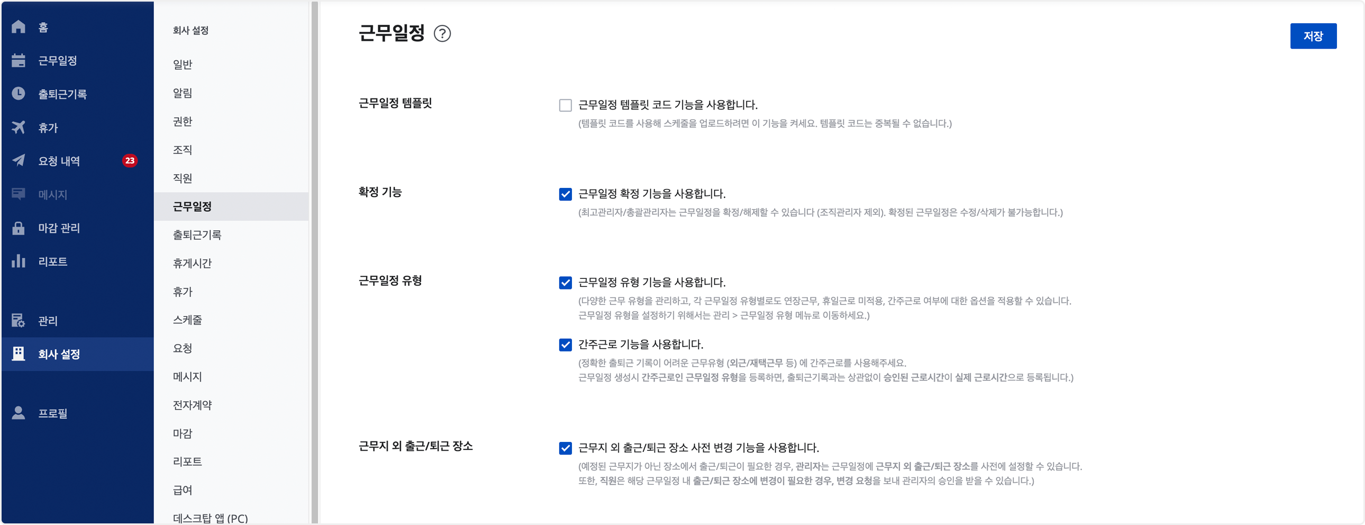The height and width of the screenshot is (525, 1365).
Task: Open the work schedule calendar icon
Action: 19,60
